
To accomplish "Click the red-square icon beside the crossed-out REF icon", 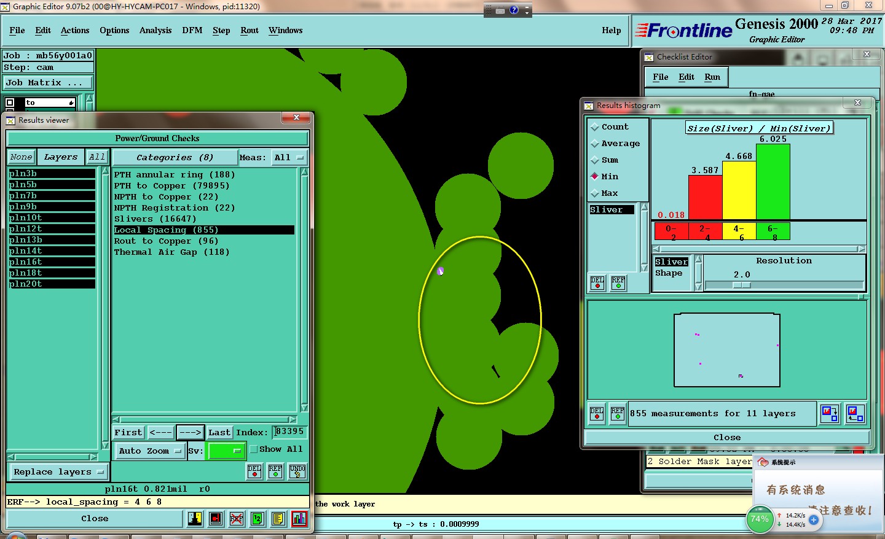I will pos(216,519).
